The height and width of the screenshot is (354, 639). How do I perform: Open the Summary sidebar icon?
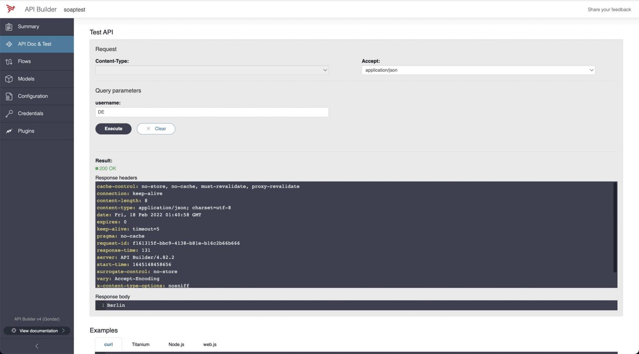coord(9,27)
